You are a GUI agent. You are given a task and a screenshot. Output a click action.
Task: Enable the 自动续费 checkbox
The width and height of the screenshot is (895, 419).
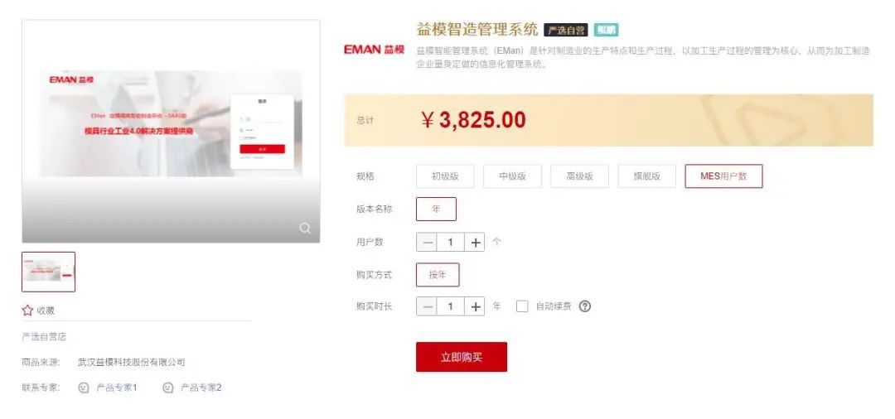pos(522,306)
